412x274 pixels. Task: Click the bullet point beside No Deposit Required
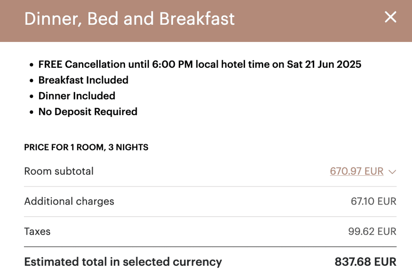point(32,112)
